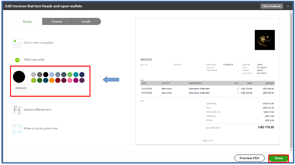The height and width of the screenshot is (165, 295).
Task: Switch to the Design tab
Action: [x=28, y=22]
